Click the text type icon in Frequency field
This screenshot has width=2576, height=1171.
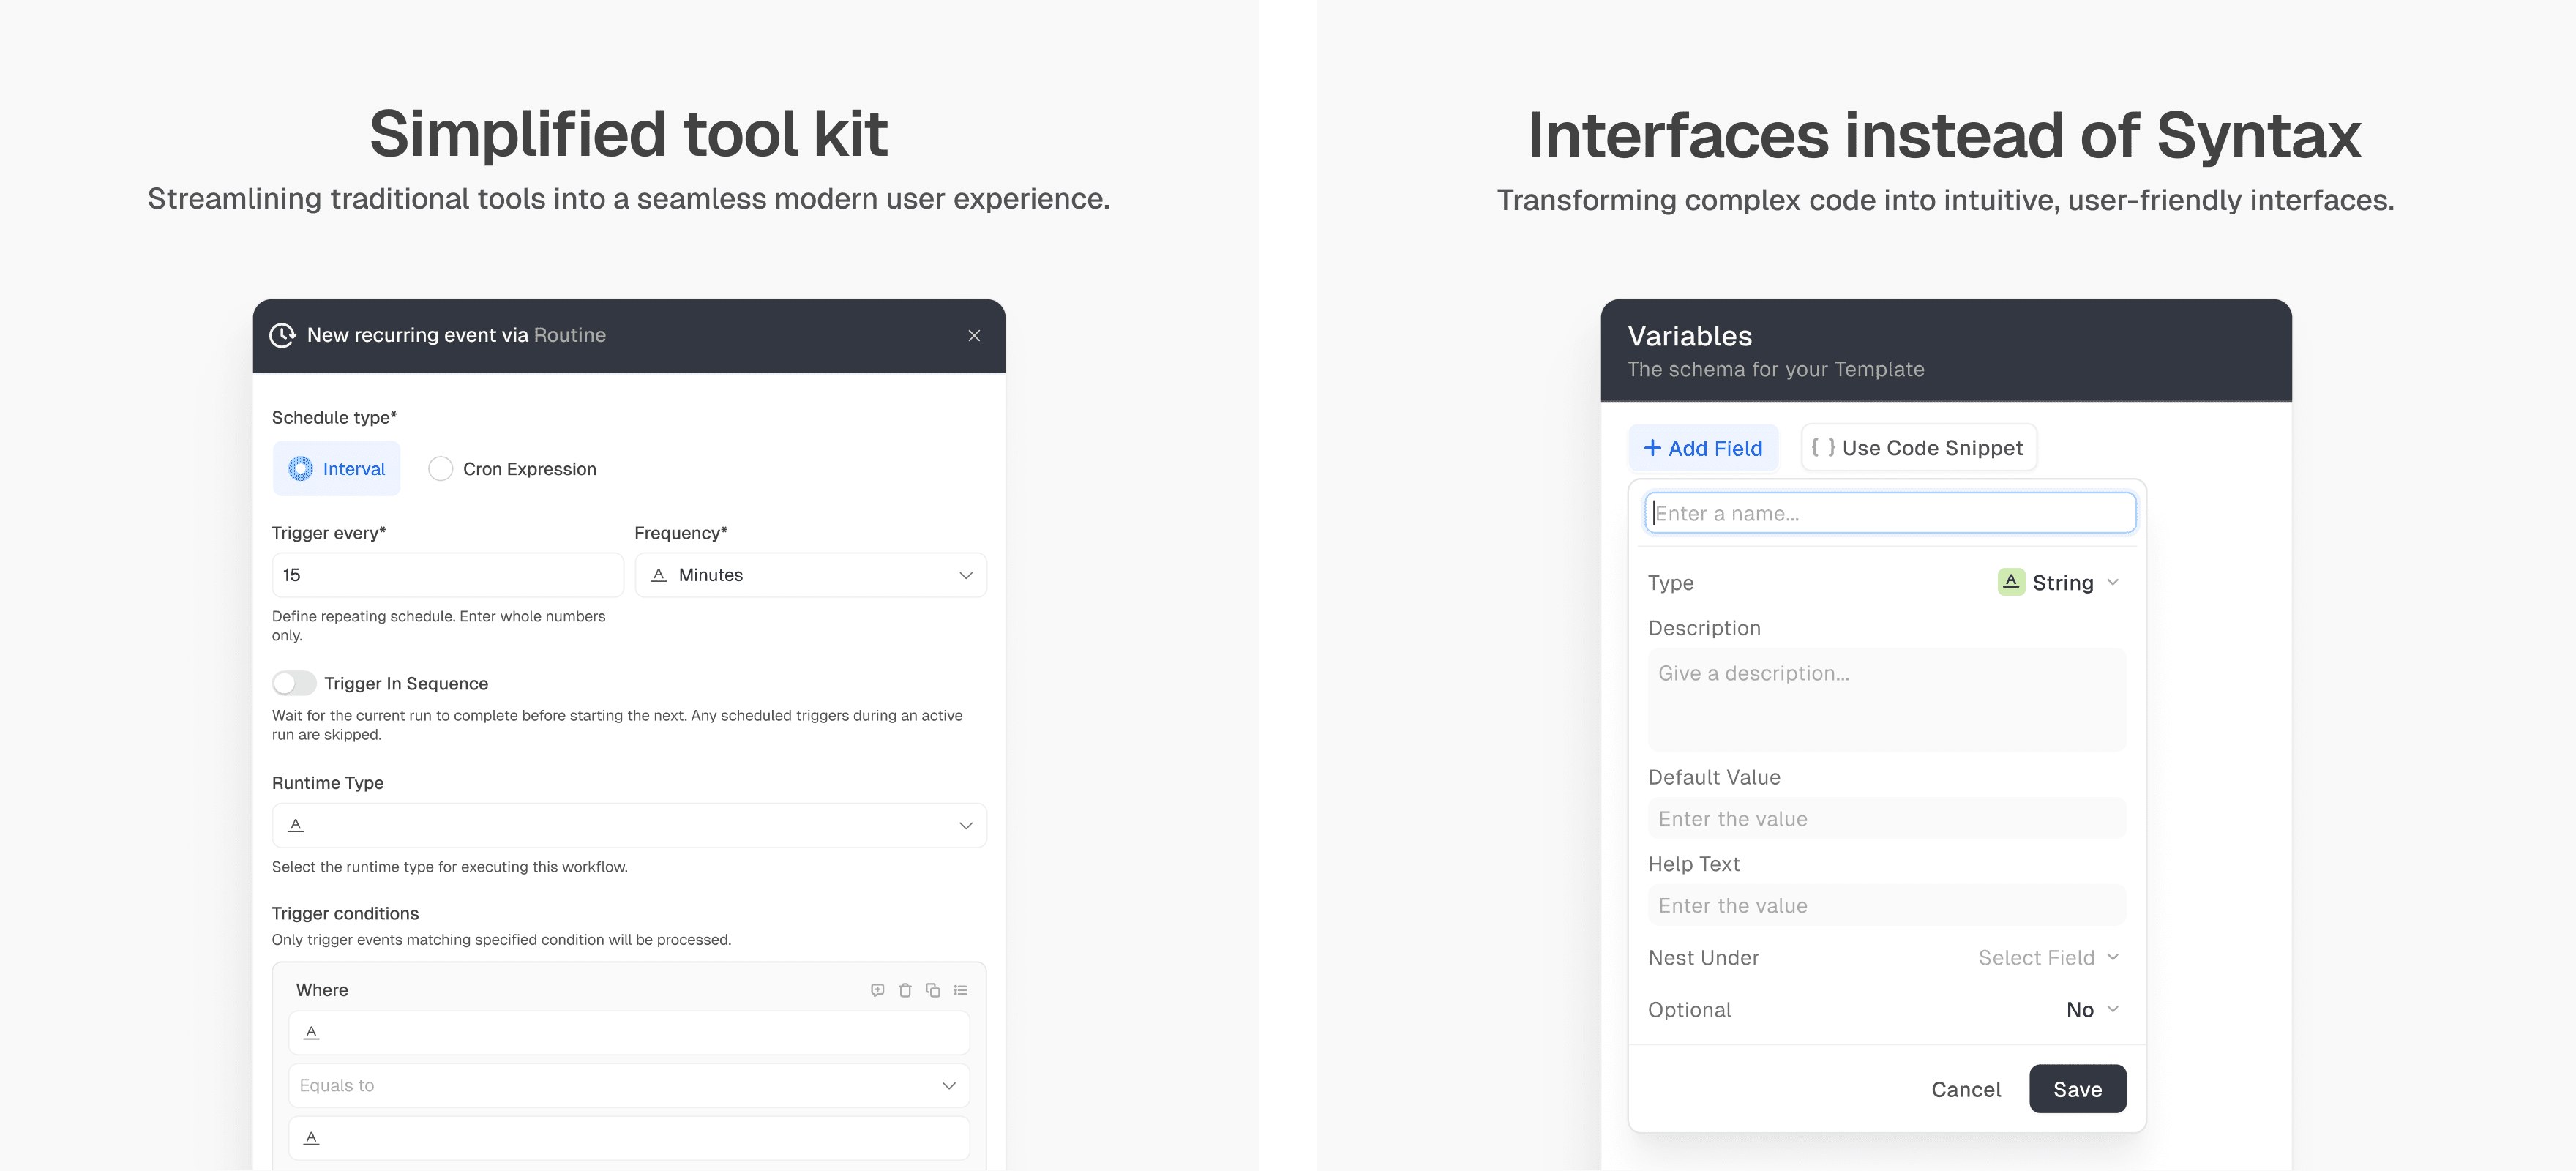pos(659,575)
